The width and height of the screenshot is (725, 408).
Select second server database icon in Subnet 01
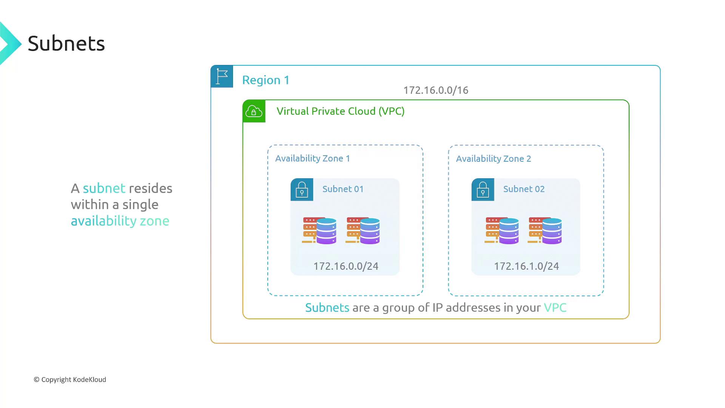(363, 230)
